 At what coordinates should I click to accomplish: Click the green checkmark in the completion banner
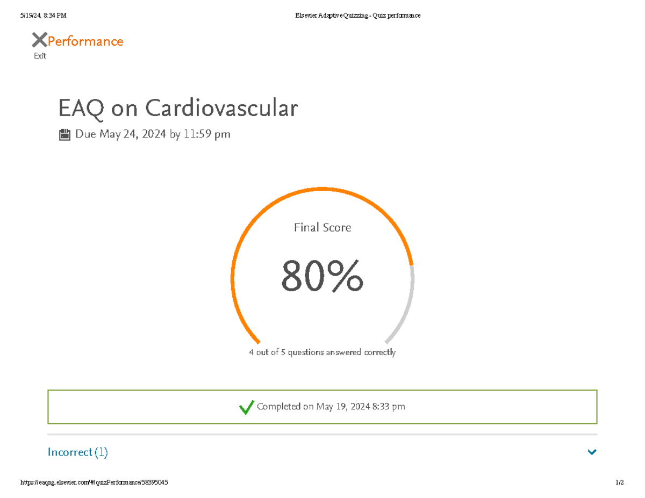pos(246,407)
